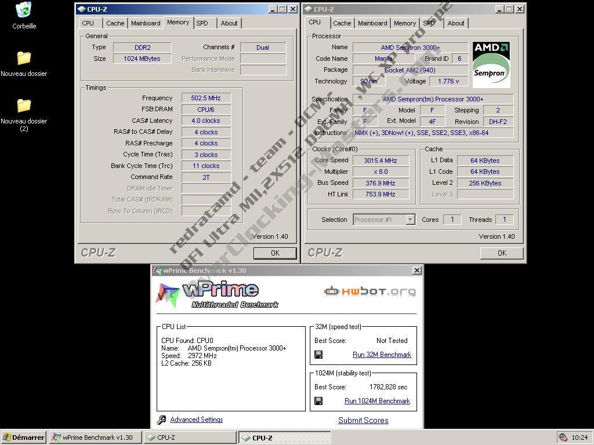594x445 pixels.
Task: Click the Advanced Settings wrench icon
Action: click(161, 420)
